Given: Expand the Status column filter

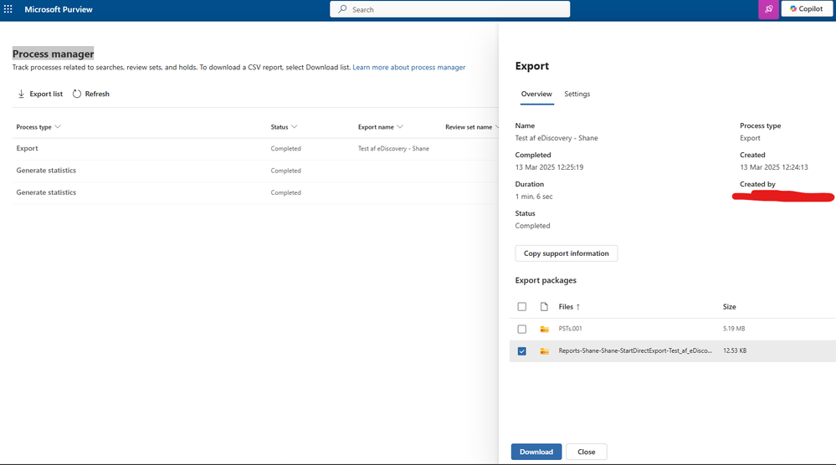Looking at the screenshot, I should [295, 127].
